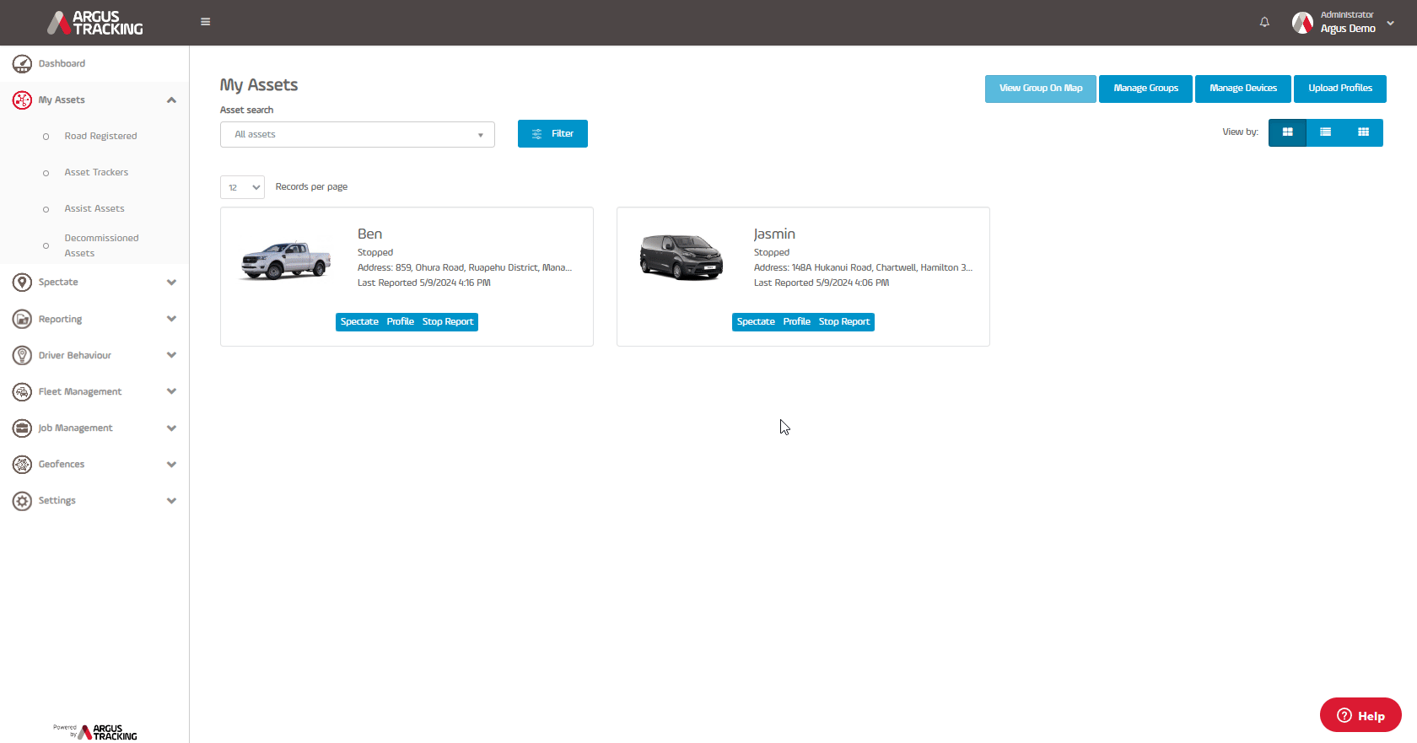Open Asset Trackers submenu item
The image size is (1417, 743).
(96, 172)
